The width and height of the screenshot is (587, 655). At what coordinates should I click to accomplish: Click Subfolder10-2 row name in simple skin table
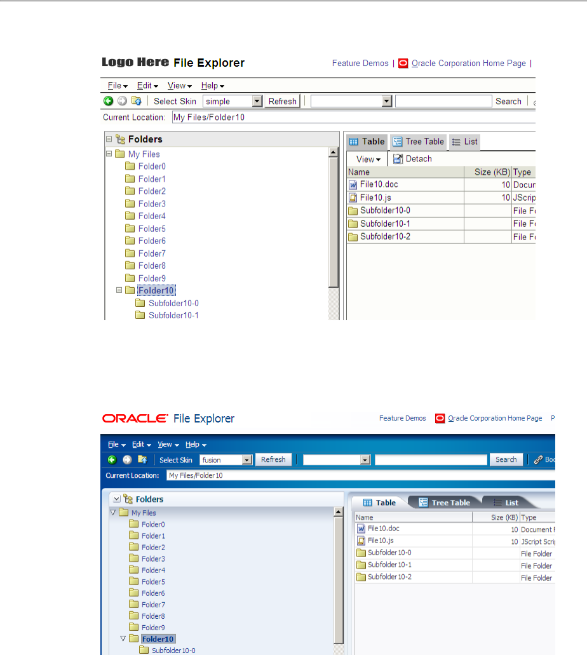[385, 236]
